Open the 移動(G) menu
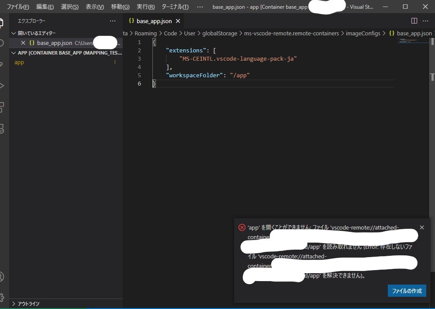Viewport: 435px width, 309px height. coord(120,7)
